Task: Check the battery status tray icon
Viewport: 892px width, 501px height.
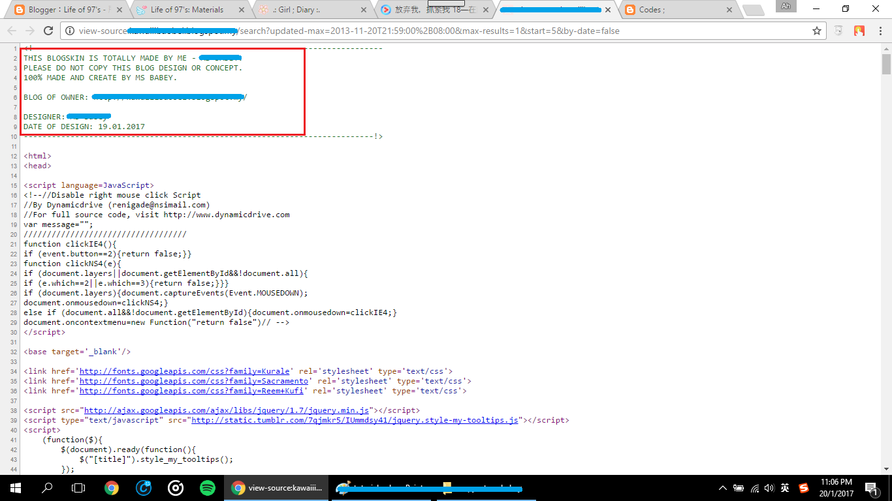Action: 739,487
